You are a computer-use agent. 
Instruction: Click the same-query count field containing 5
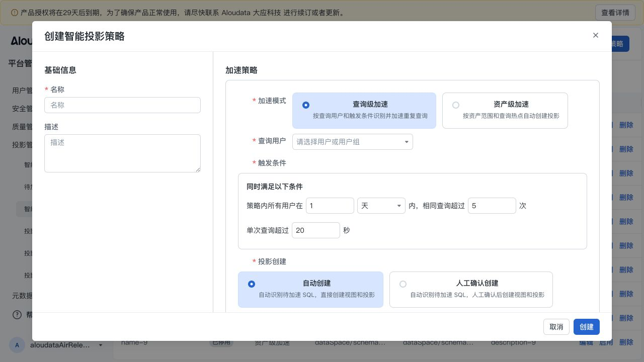click(x=492, y=206)
